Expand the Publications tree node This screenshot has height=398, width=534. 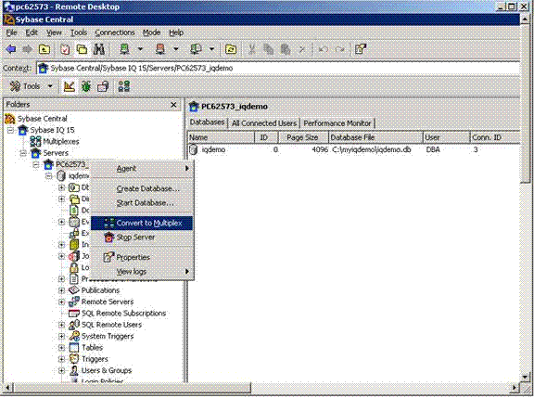[61, 290]
